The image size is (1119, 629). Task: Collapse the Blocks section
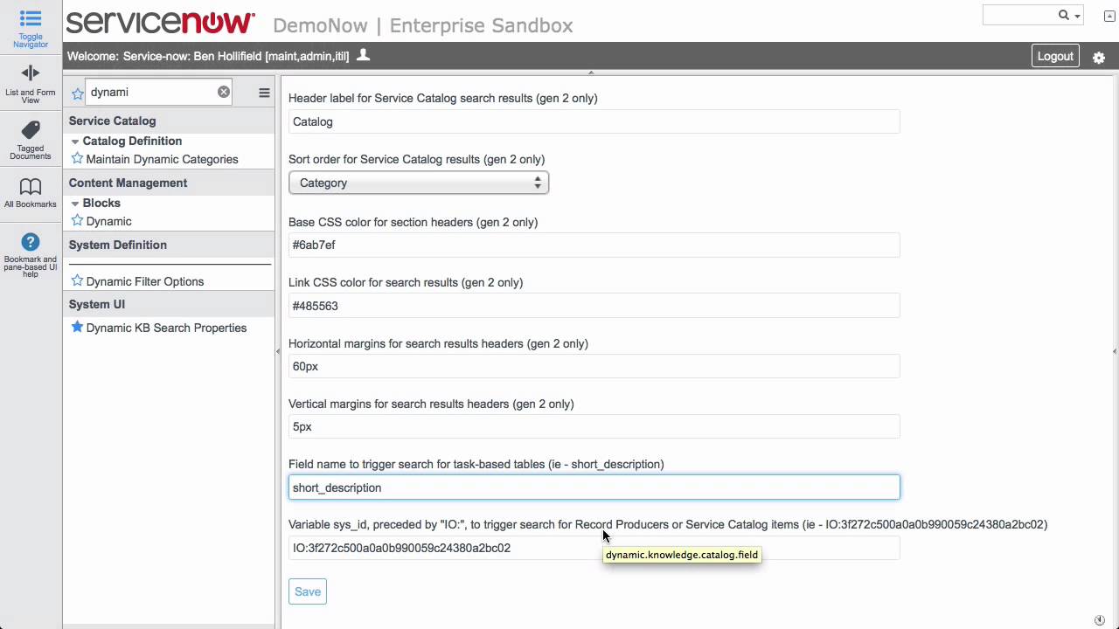75,203
